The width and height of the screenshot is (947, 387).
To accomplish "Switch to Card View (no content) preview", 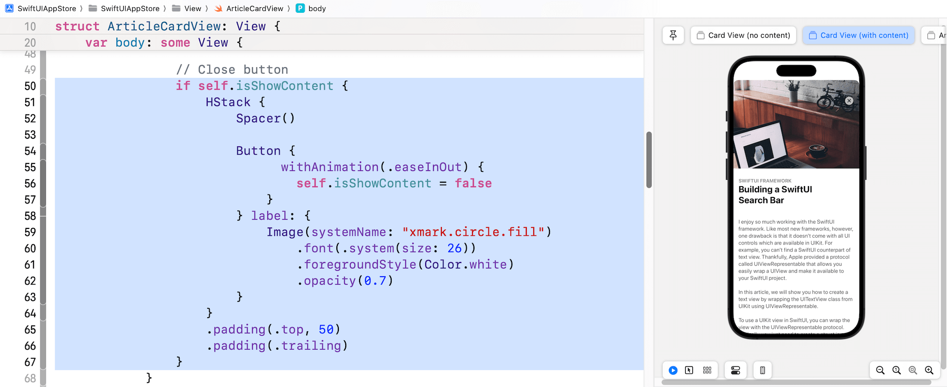I will point(743,35).
